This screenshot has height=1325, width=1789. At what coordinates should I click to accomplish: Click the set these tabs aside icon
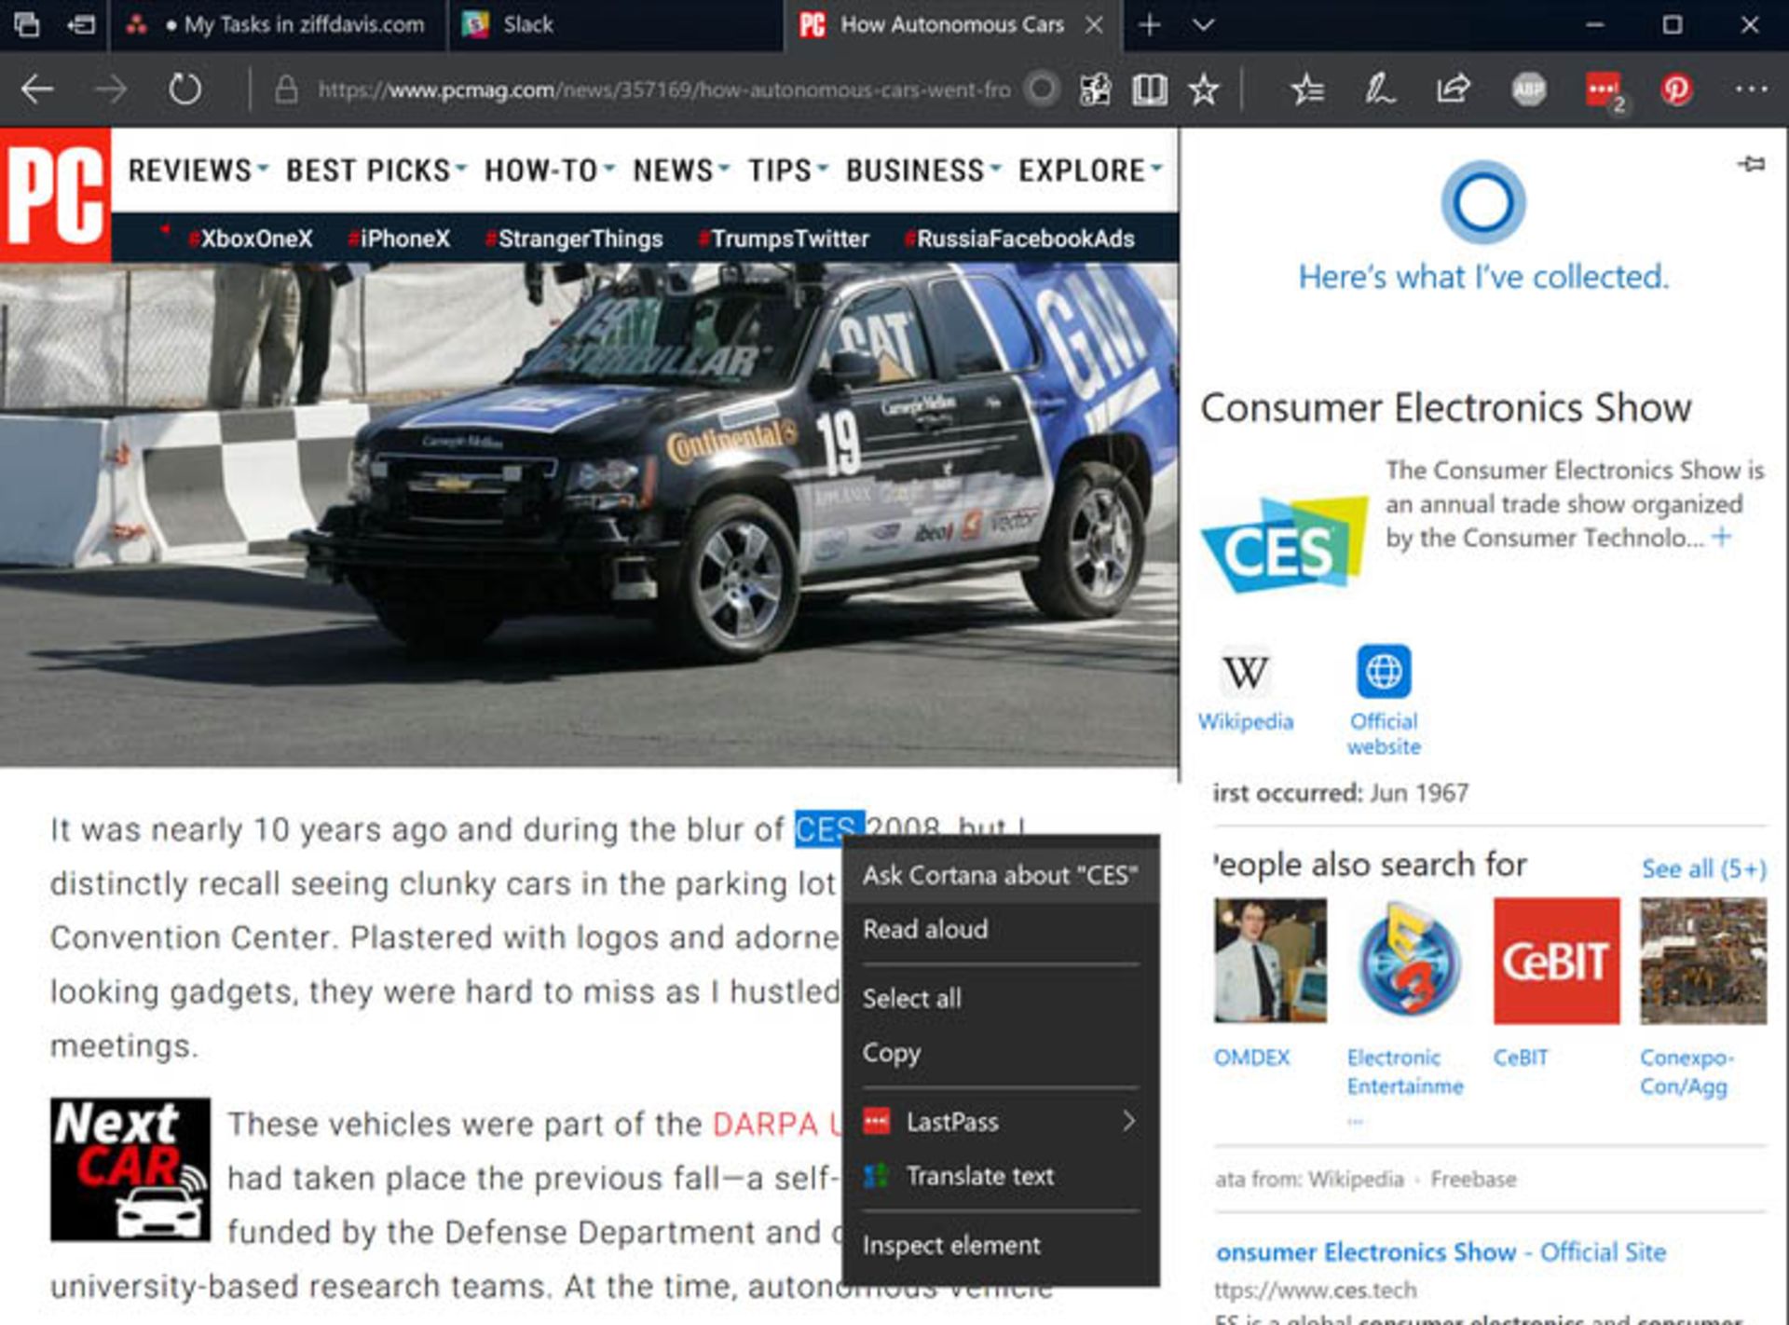81,25
